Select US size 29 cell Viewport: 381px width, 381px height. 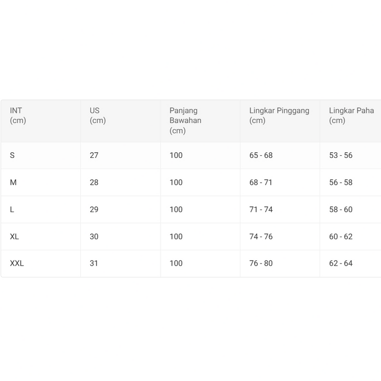(x=94, y=209)
